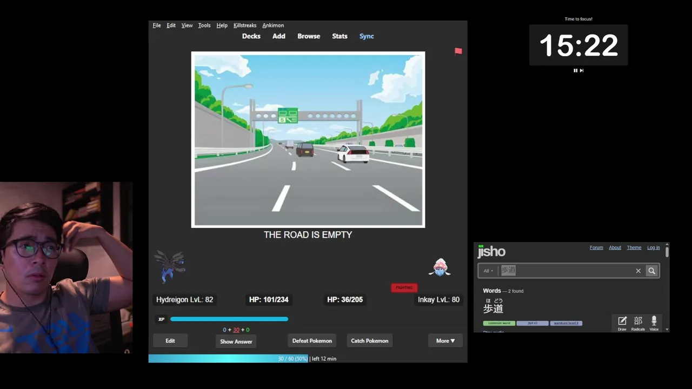The height and width of the screenshot is (389, 692).
Task: Click the HP: 36/205 value
Action: [x=345, y=299]
